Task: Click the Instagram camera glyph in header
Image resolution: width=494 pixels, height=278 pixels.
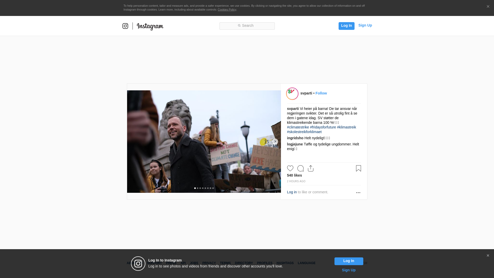Action: [125, 26]
